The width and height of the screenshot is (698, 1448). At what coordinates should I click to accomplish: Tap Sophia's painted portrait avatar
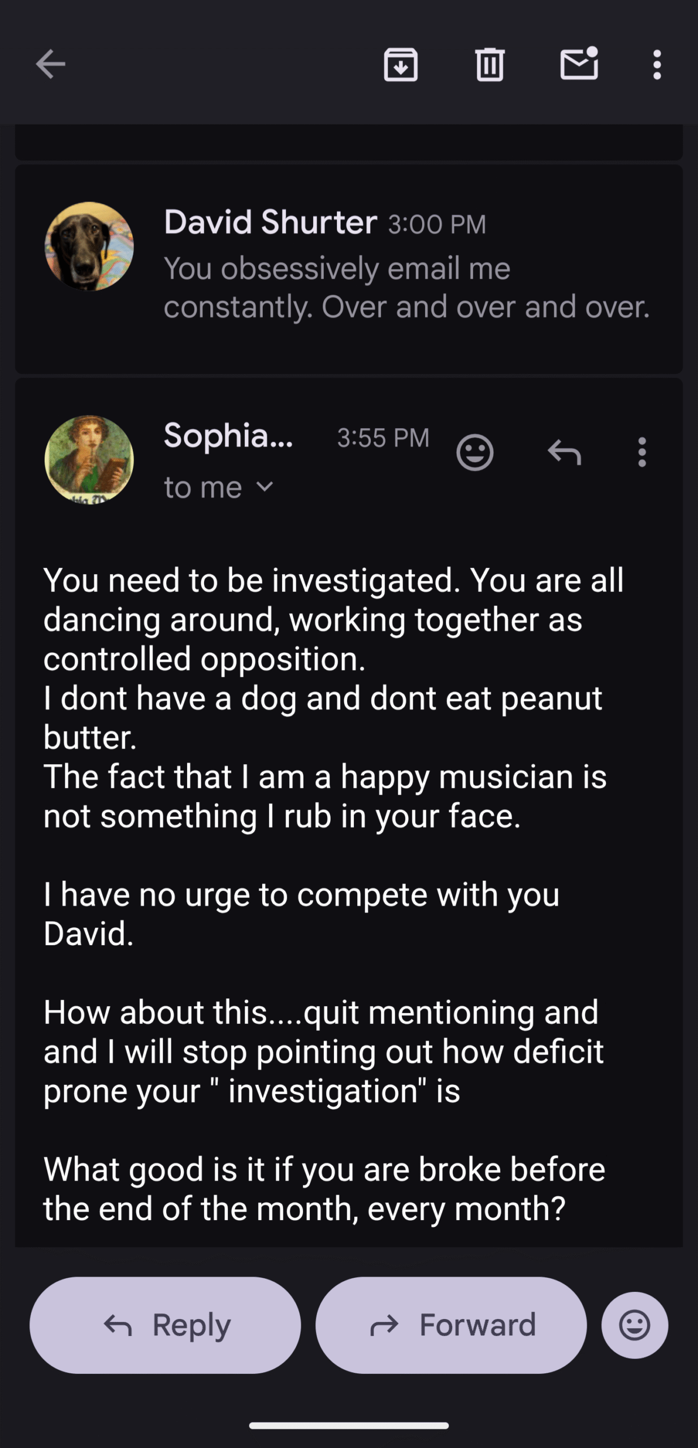pos(89,460)
